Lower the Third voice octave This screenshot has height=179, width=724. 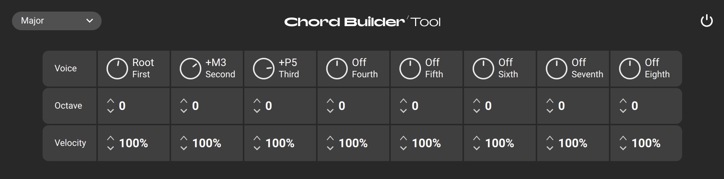click(x=257, y=111)
